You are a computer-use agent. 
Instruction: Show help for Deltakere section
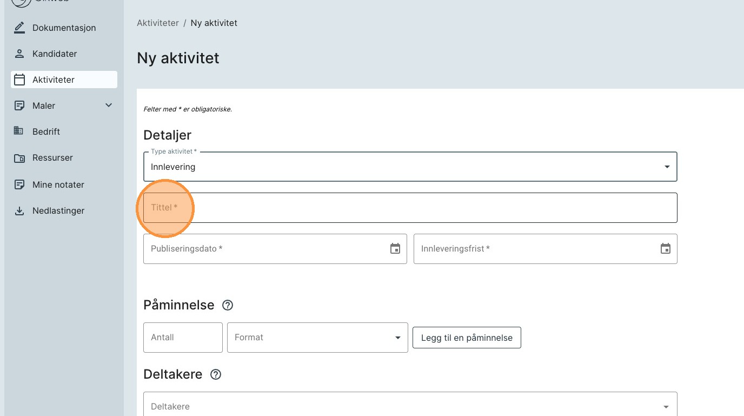(x=216, y=374)
